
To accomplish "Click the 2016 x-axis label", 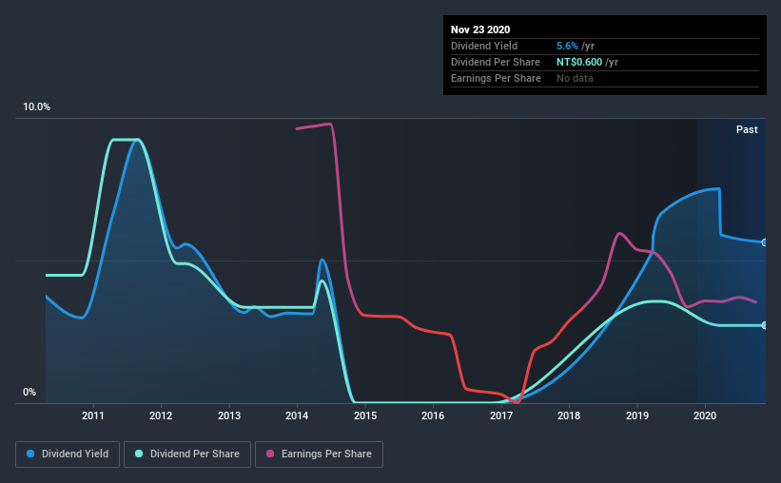I will [433, 415].
